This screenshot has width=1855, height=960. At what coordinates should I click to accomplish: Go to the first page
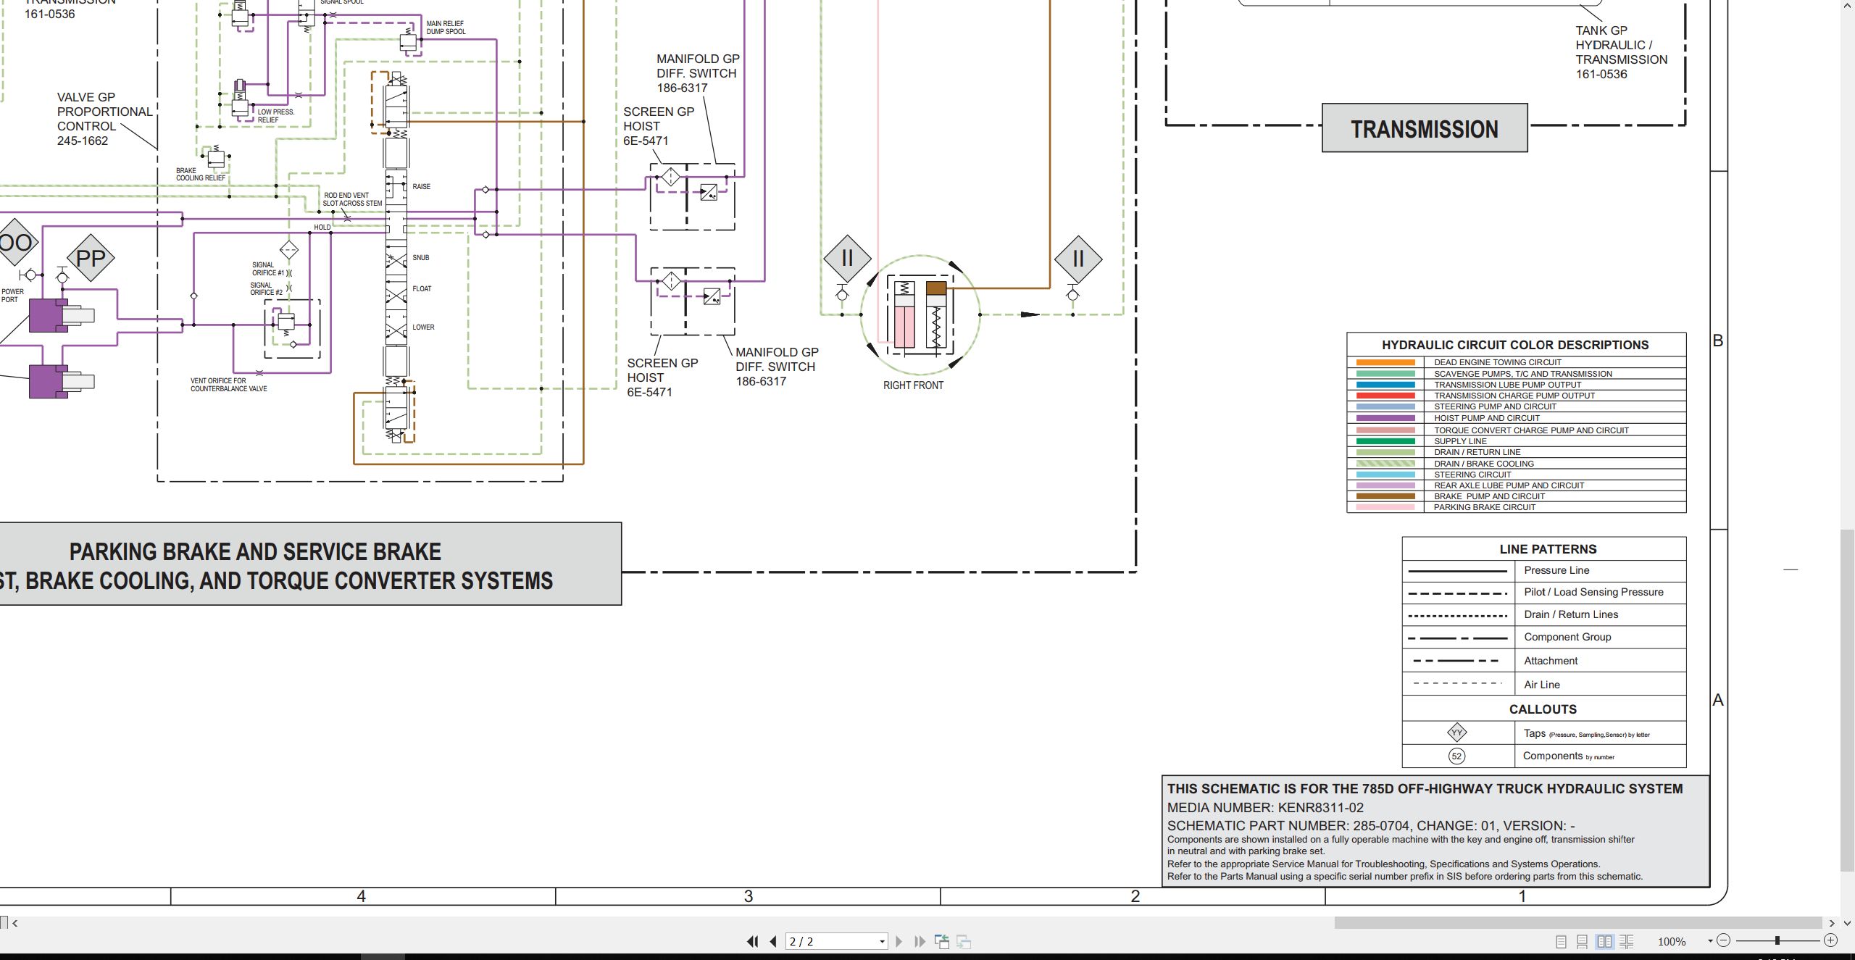(753, 941)
